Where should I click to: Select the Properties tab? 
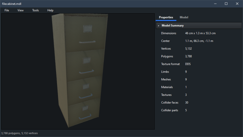click(166, 17)
